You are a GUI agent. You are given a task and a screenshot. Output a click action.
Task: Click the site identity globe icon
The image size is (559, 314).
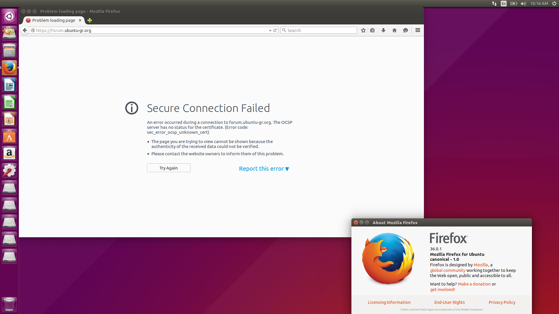click(33, 30)
